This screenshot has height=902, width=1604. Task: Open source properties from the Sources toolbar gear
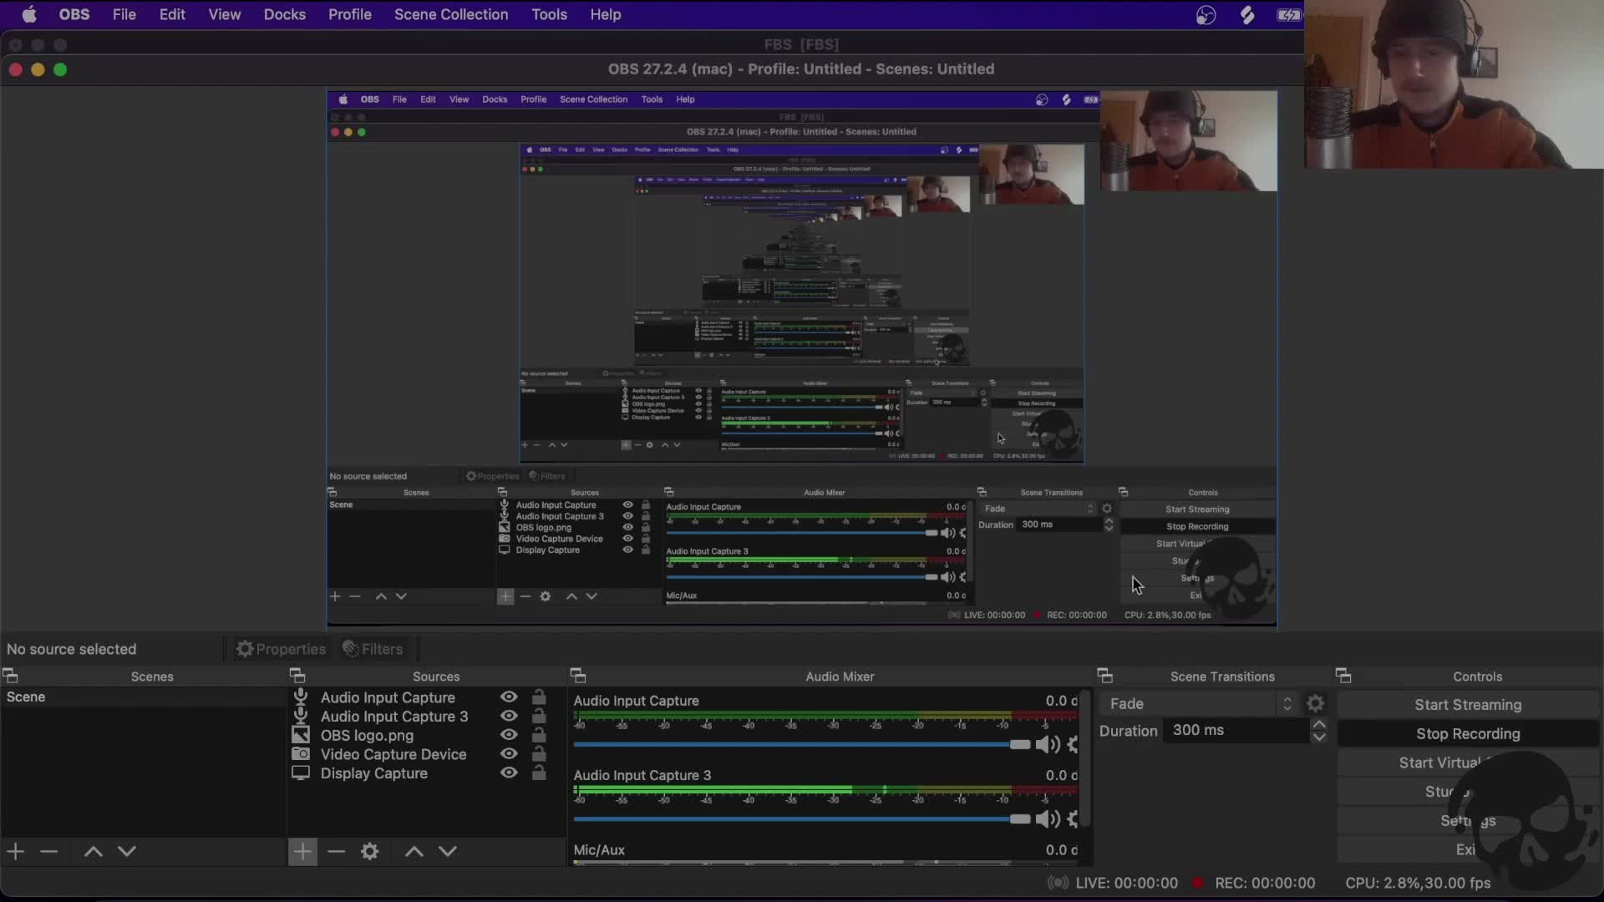369,851
